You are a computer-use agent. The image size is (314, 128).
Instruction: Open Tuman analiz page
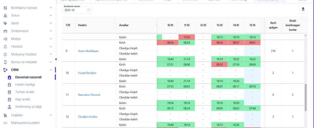(x=25, y=92)
